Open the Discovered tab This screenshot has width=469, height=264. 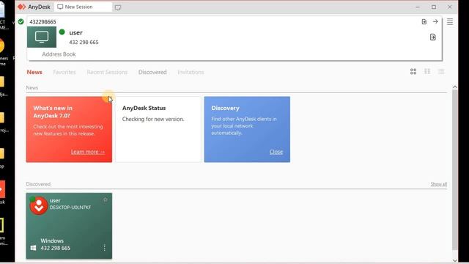pyautogui.click(x=152, y=72)
